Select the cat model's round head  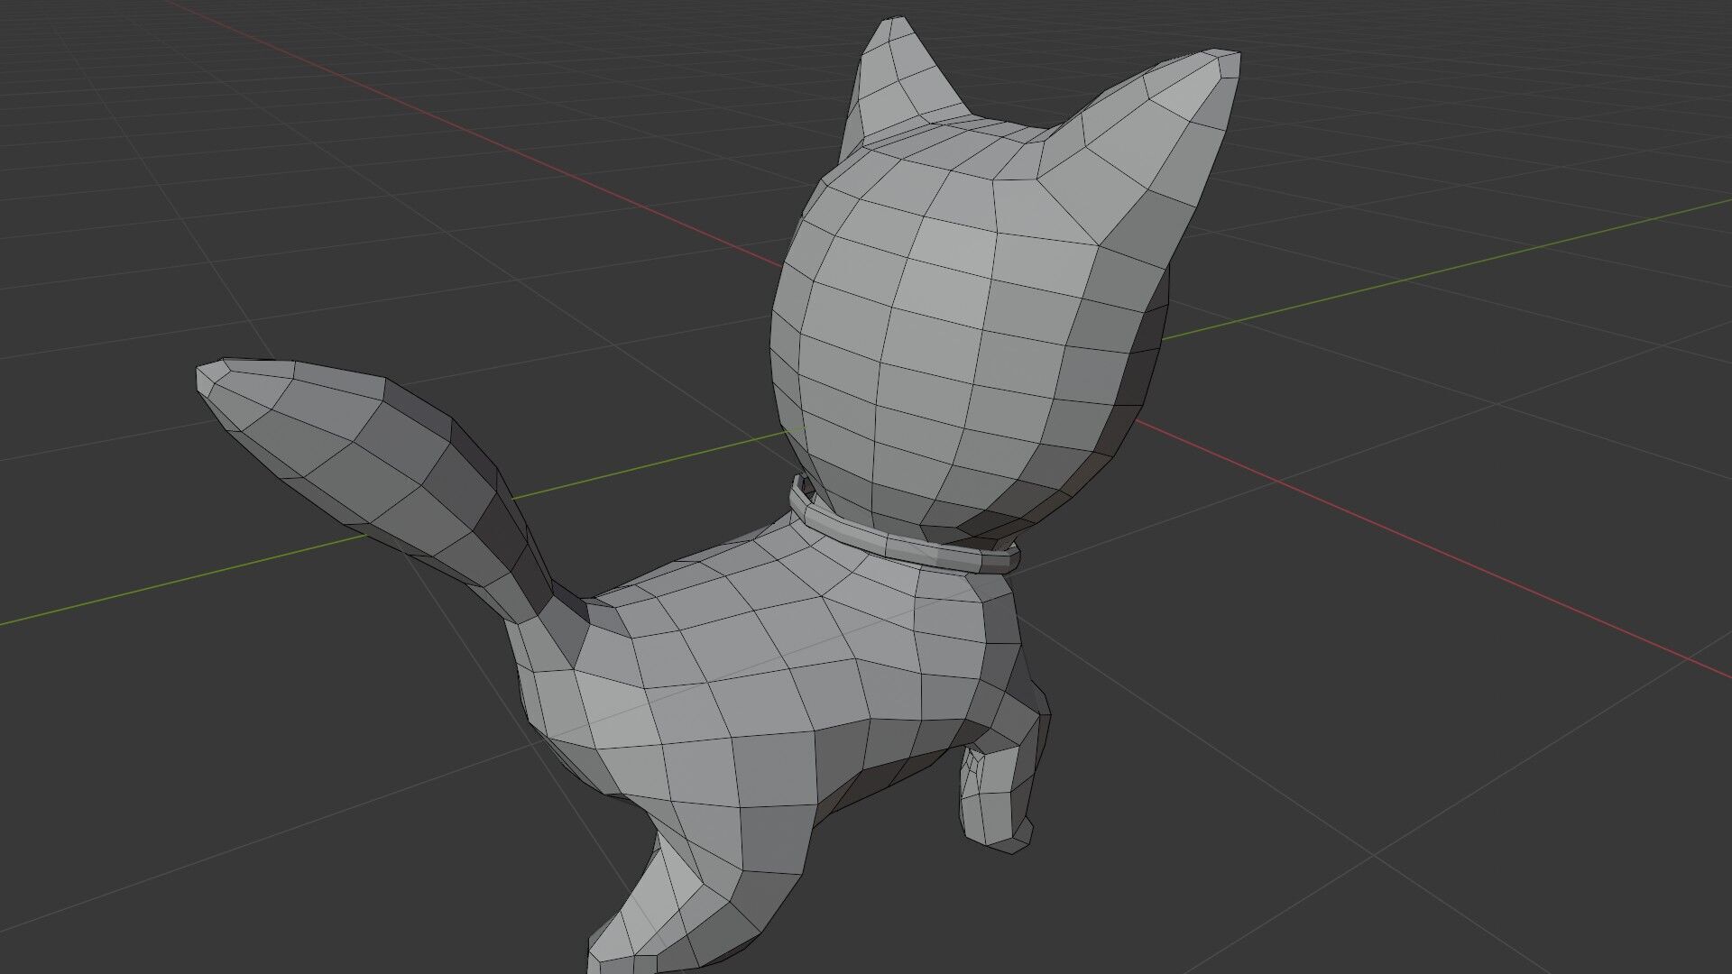(970, 334)
